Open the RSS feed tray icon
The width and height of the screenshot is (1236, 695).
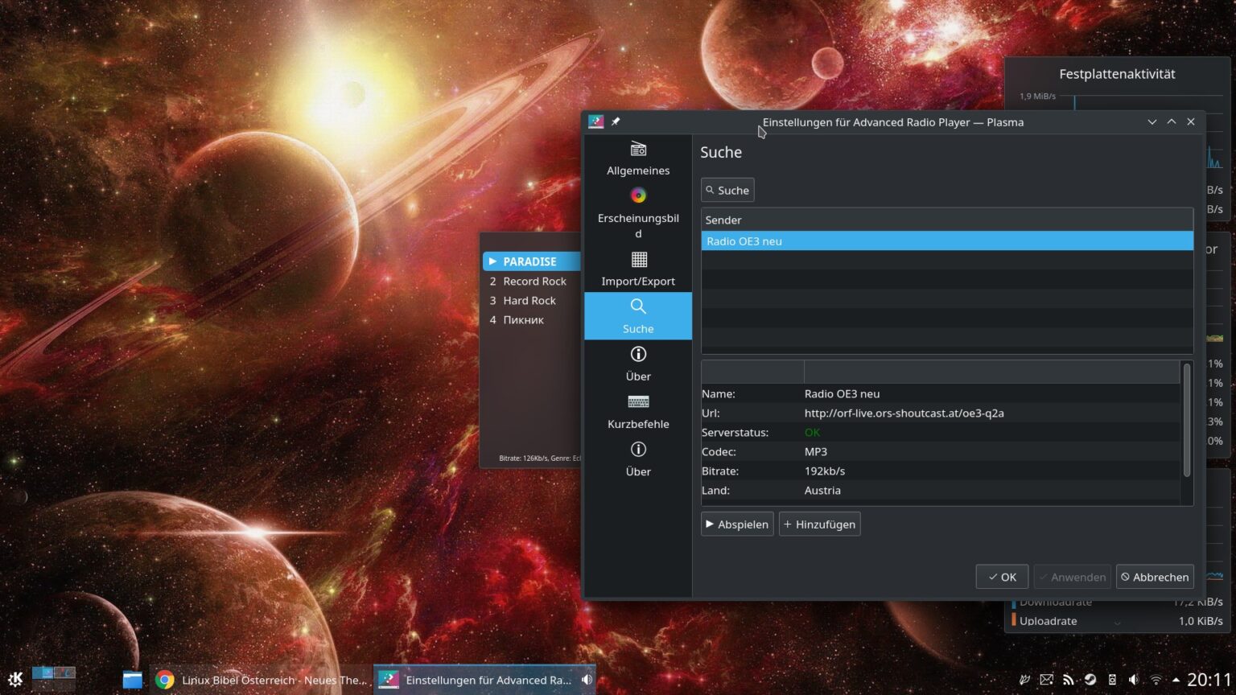tap(1068, 680)
